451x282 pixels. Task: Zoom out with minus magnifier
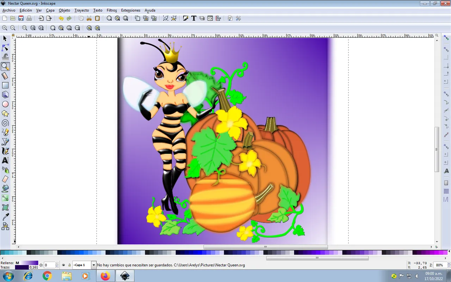[13, 28]
